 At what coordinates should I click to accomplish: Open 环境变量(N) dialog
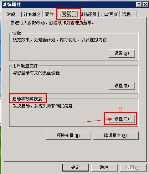coord(68,136)
